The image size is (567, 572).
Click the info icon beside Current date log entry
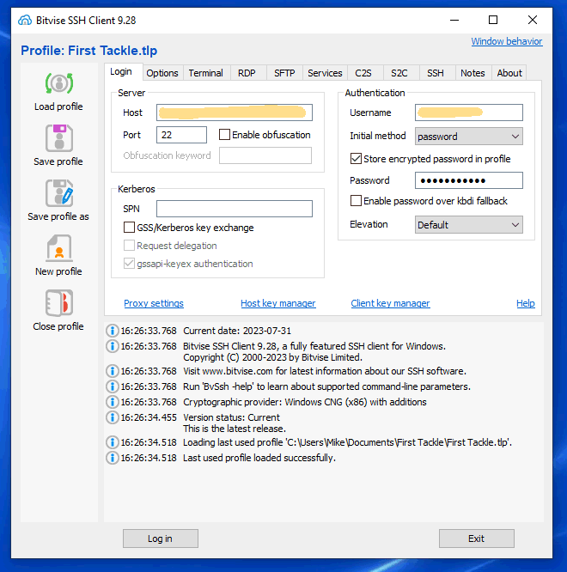[112, 331]
